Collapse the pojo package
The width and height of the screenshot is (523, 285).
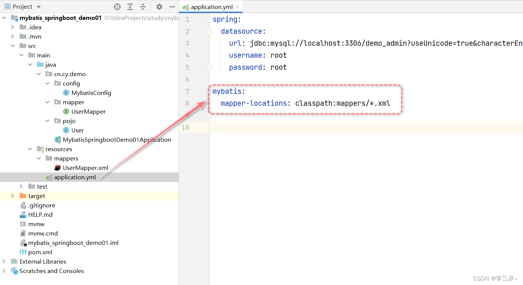tap(47, 121)
